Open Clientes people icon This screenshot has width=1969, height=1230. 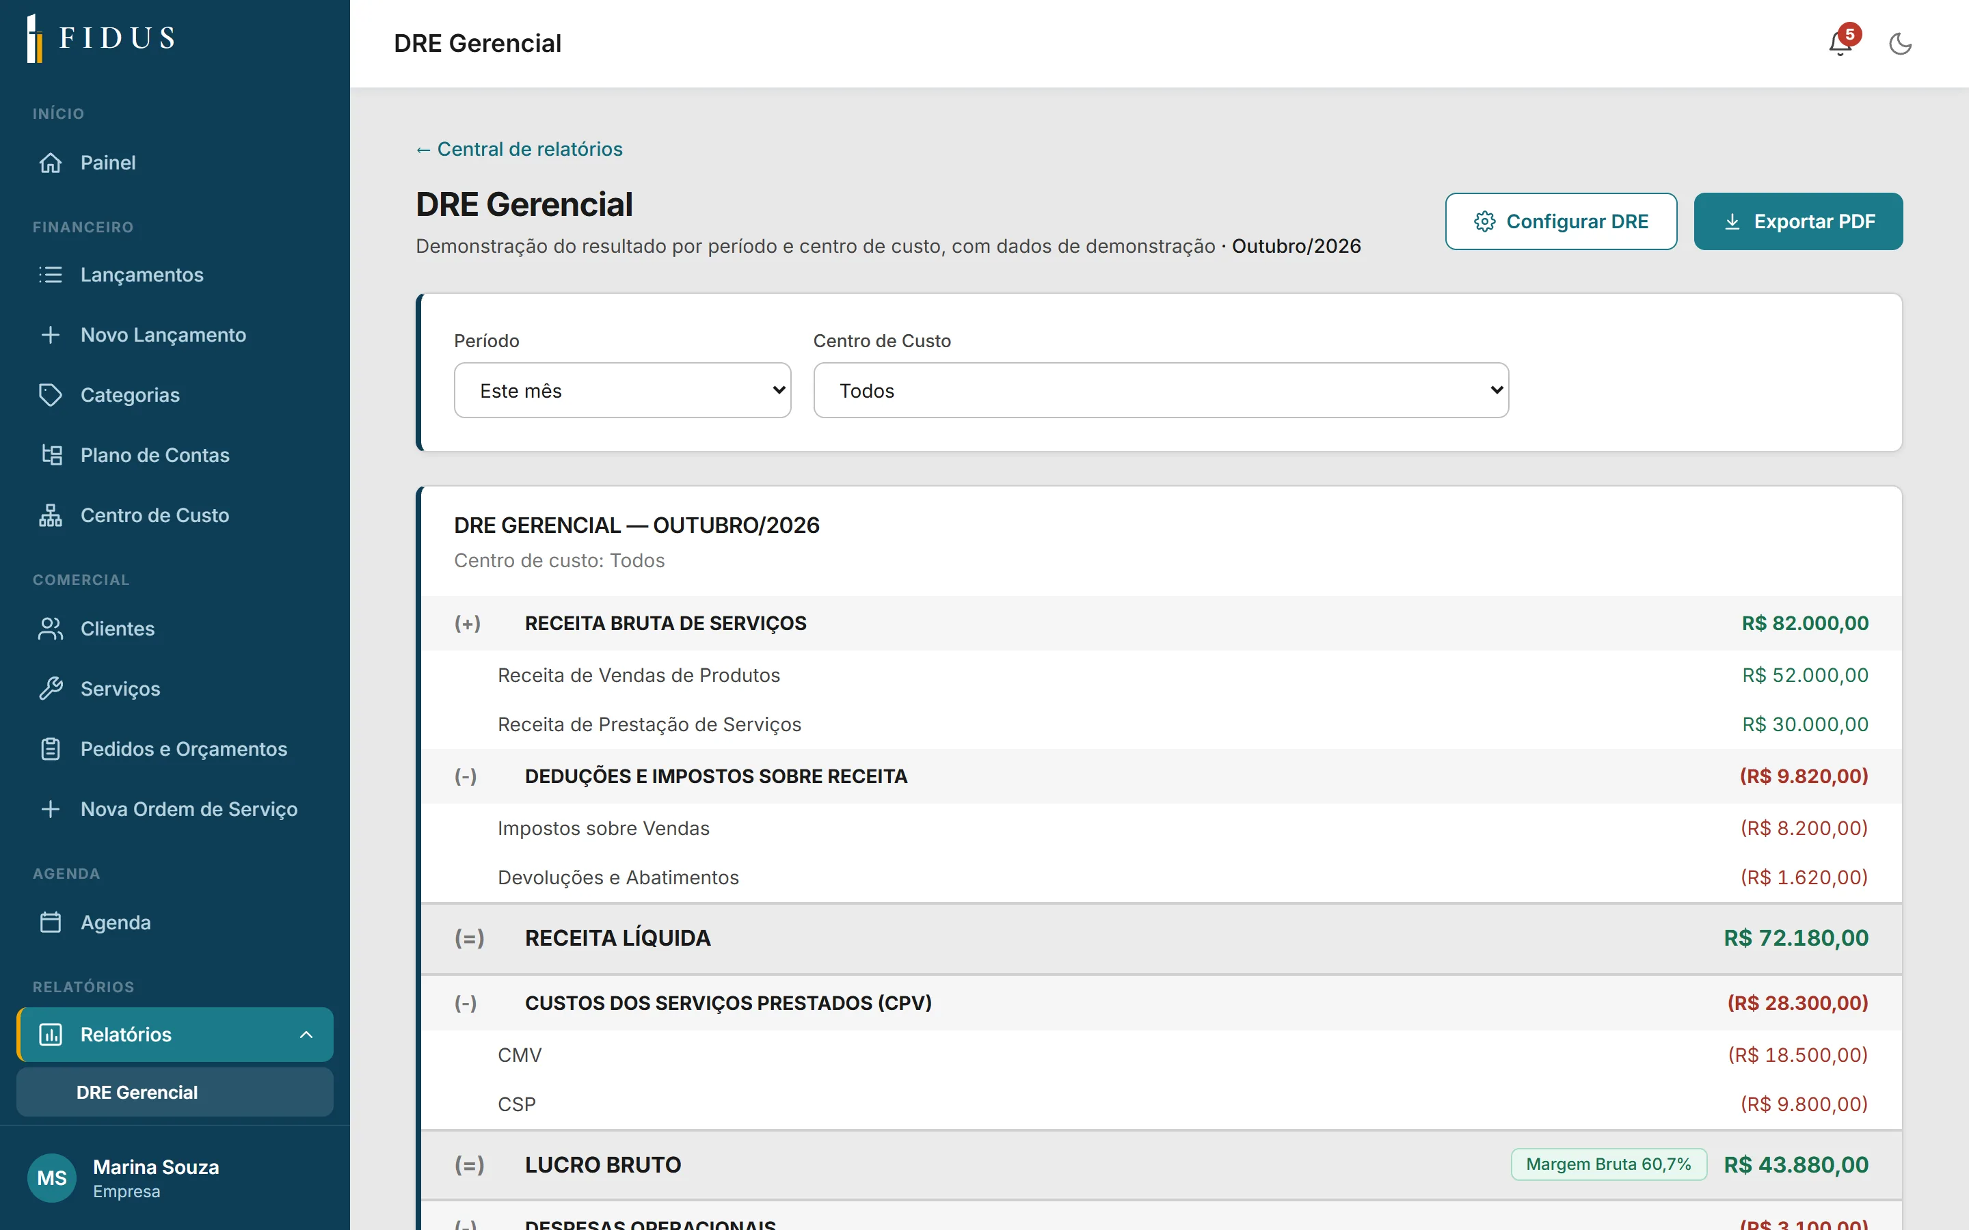(x=51, y=629)
